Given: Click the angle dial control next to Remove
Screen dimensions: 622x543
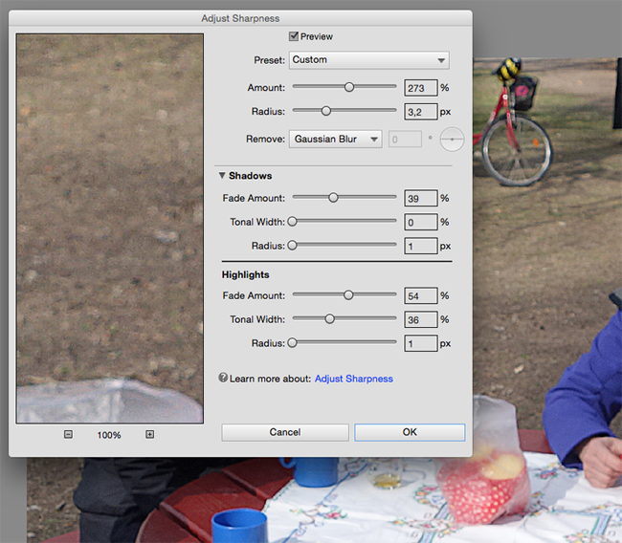Looking at the screenshot, I should [x=452, y=140].
